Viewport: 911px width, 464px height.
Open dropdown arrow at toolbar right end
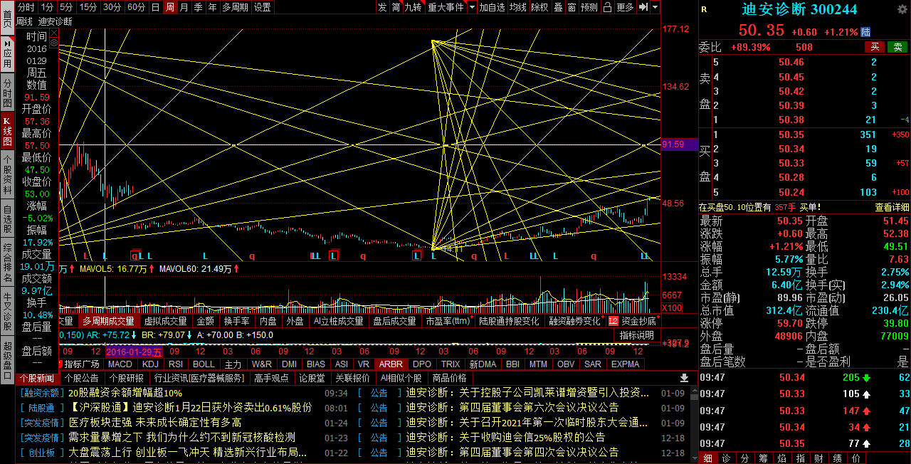pyautogui.click(x=655, y=7)
